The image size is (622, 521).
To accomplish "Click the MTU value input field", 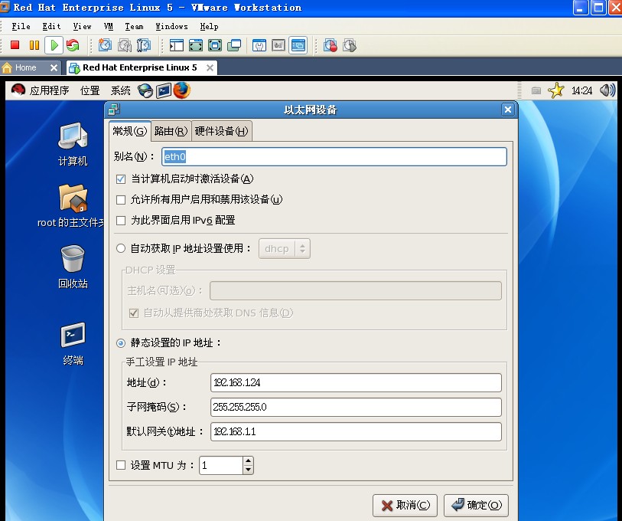I will tap(221, 465).
